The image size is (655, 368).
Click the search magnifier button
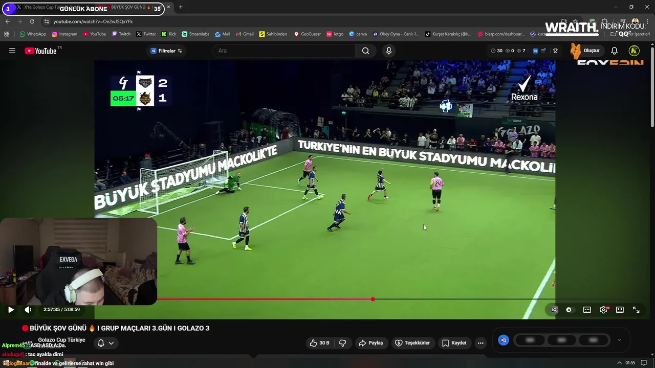pos(365,51)
